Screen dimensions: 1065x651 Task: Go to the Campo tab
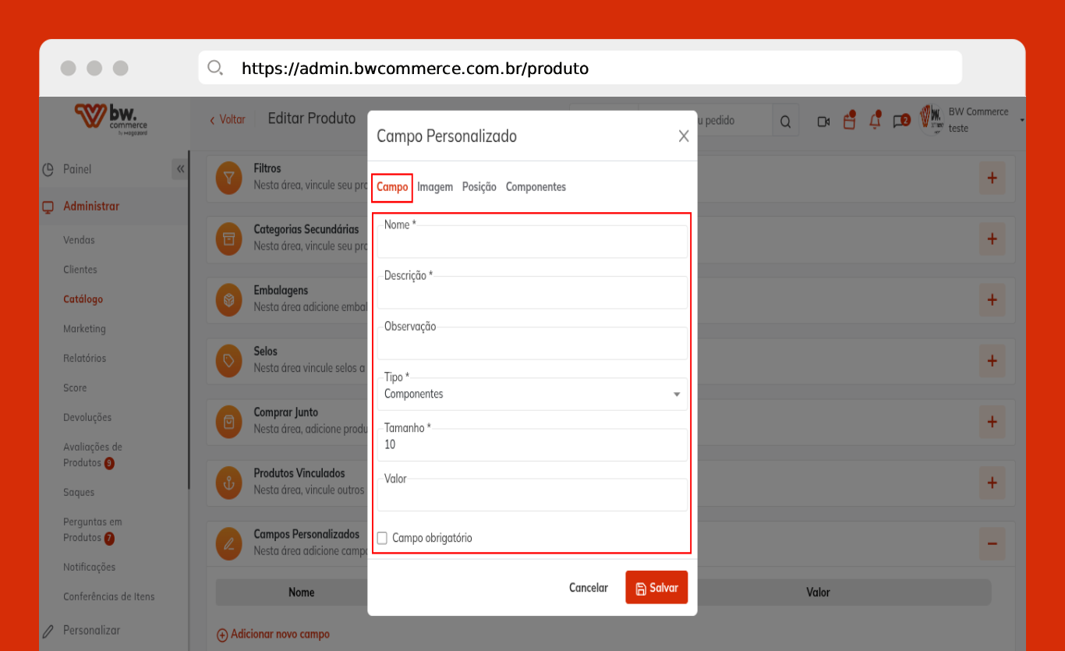[x=392, y=187]
